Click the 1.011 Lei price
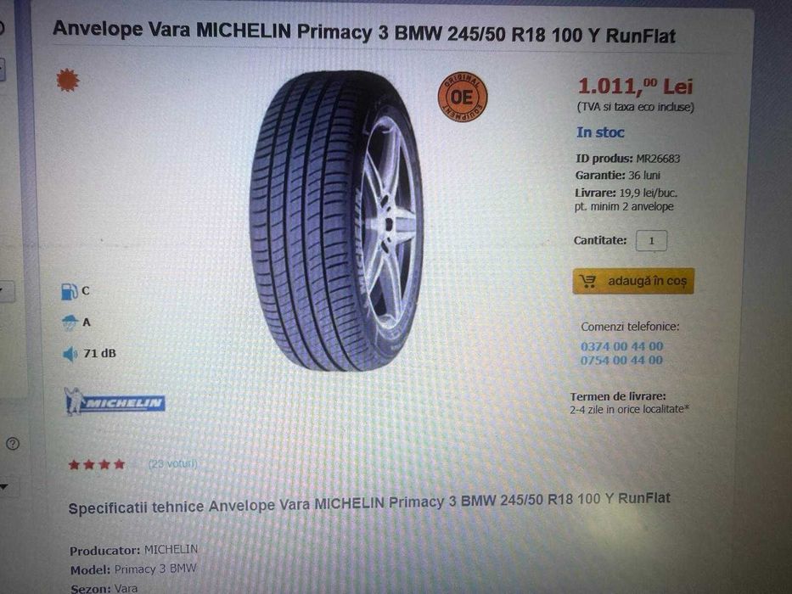The width and height of the screenshot is (792, 594). (635, 87)
